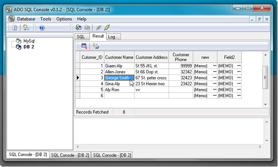Image resolution: width=278 pixels, height=167 pixels.
Task: Minimize the inner SQL Console child window
Action: tap(252, 19)
